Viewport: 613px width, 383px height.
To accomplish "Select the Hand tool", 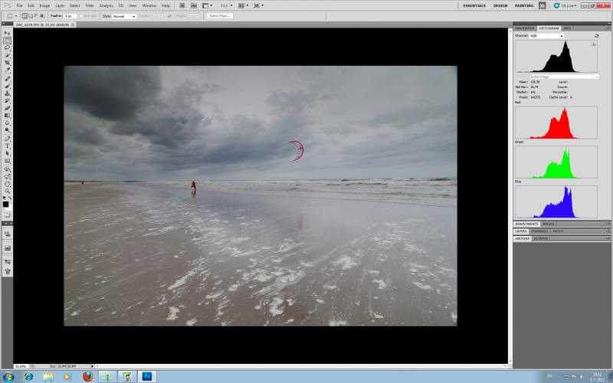I will pyautogui.click(x=7, y=184).
